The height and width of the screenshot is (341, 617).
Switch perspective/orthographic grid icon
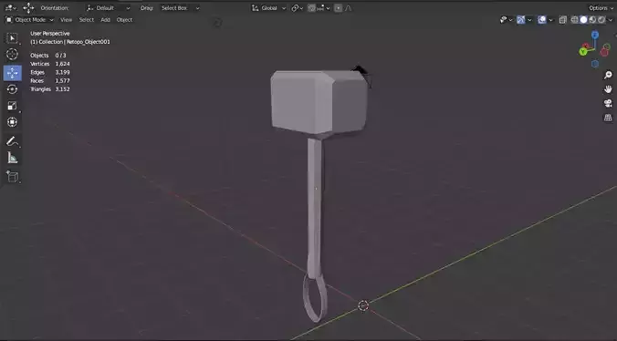point(608,118)
